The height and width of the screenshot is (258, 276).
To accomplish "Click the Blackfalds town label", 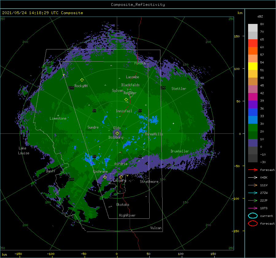I will tap(130, 85).
